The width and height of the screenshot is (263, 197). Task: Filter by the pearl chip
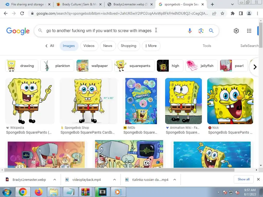click(234, 66)
